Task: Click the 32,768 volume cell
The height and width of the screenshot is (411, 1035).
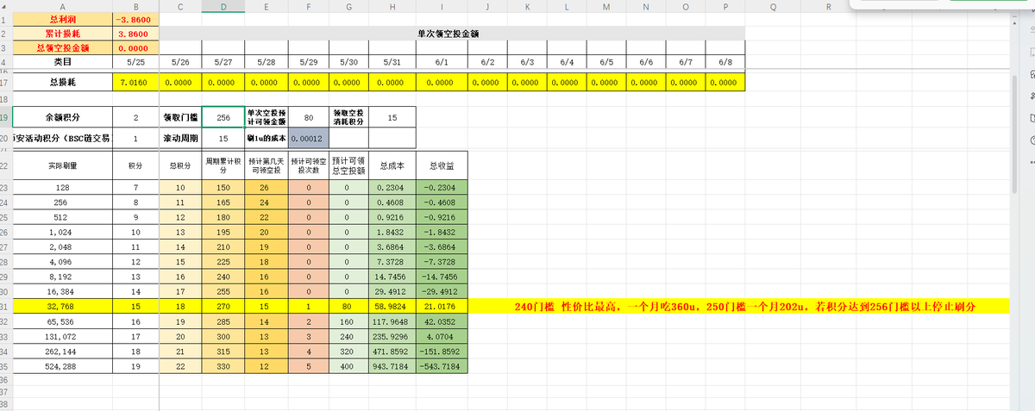Action: (x=61, y=306)
